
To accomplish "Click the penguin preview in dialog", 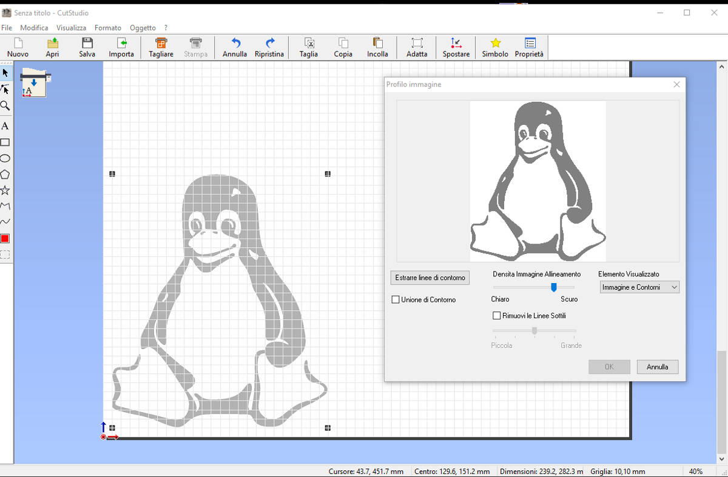I will coord(538,181).
